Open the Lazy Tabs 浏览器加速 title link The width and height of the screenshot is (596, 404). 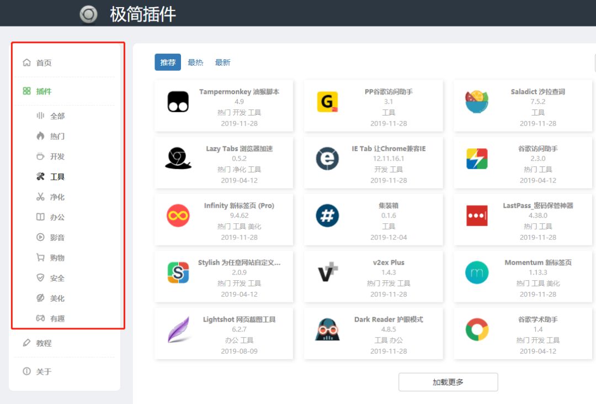pyautogui.click(x=239, y=149)
